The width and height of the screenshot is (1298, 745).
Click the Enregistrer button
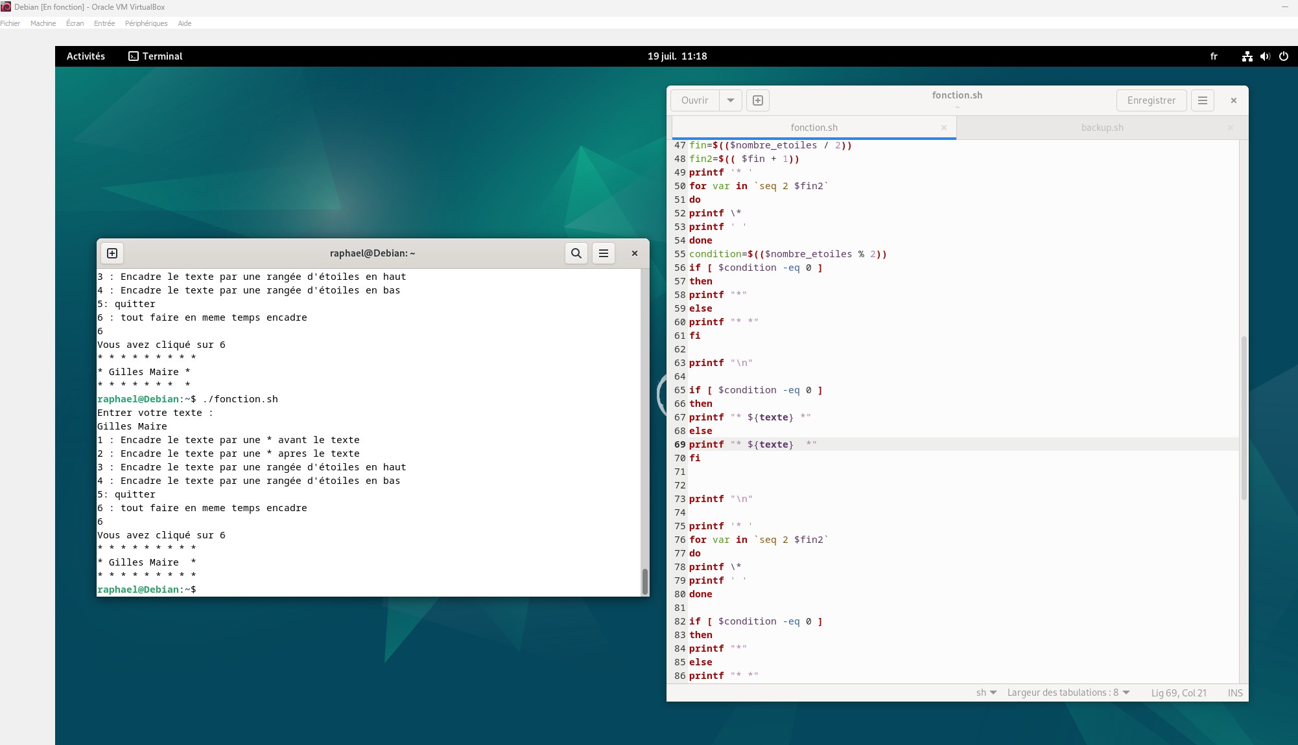tap(1151, 100)
